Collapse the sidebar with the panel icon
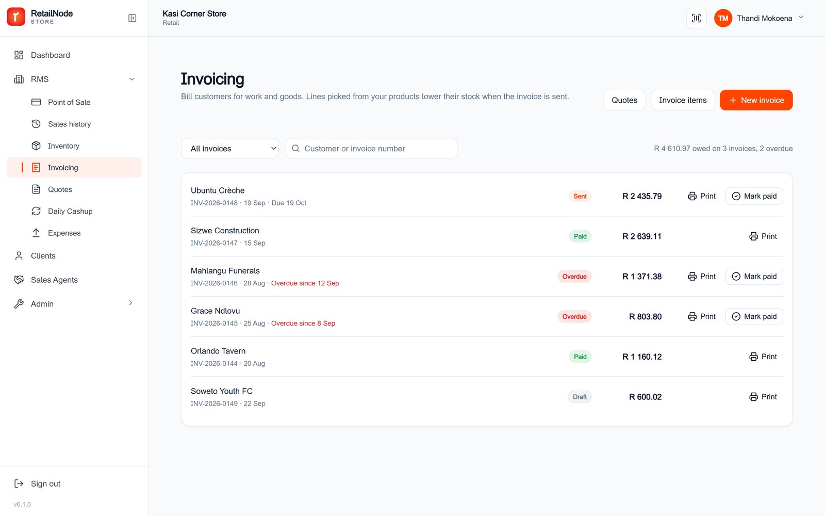 coord(133,18)
